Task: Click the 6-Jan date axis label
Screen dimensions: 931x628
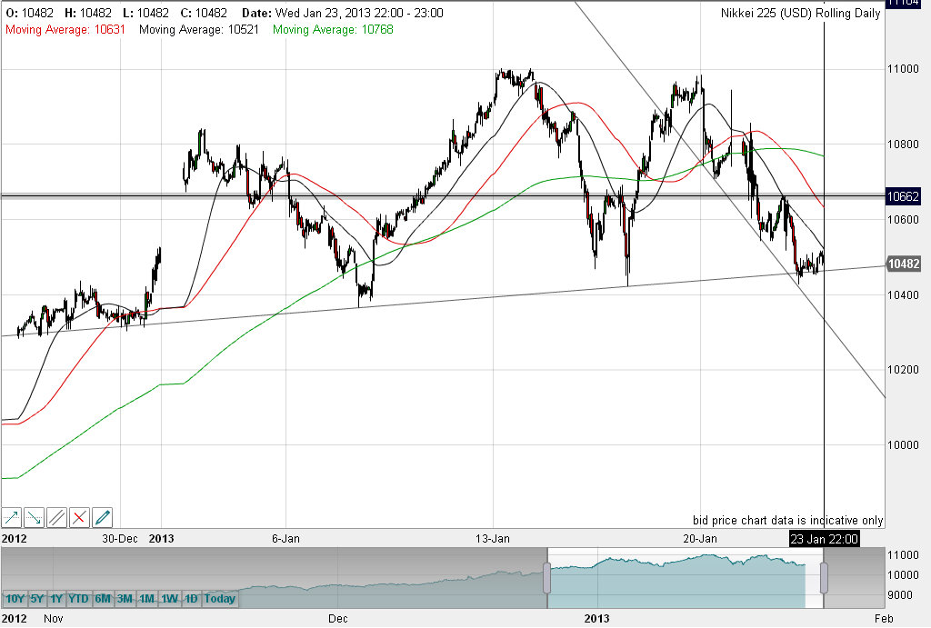Action: pos(285,539)
